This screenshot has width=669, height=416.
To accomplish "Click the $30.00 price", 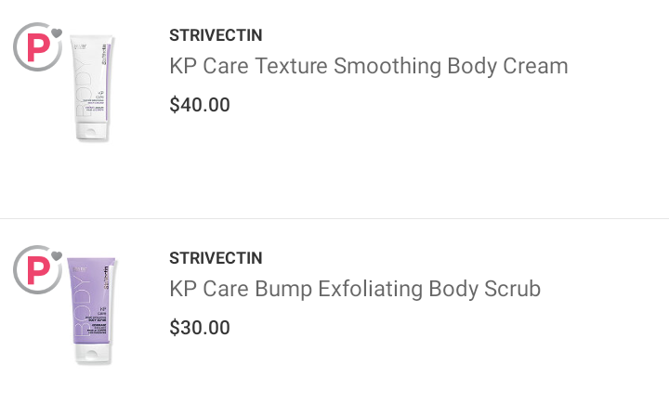I will 200,328.
